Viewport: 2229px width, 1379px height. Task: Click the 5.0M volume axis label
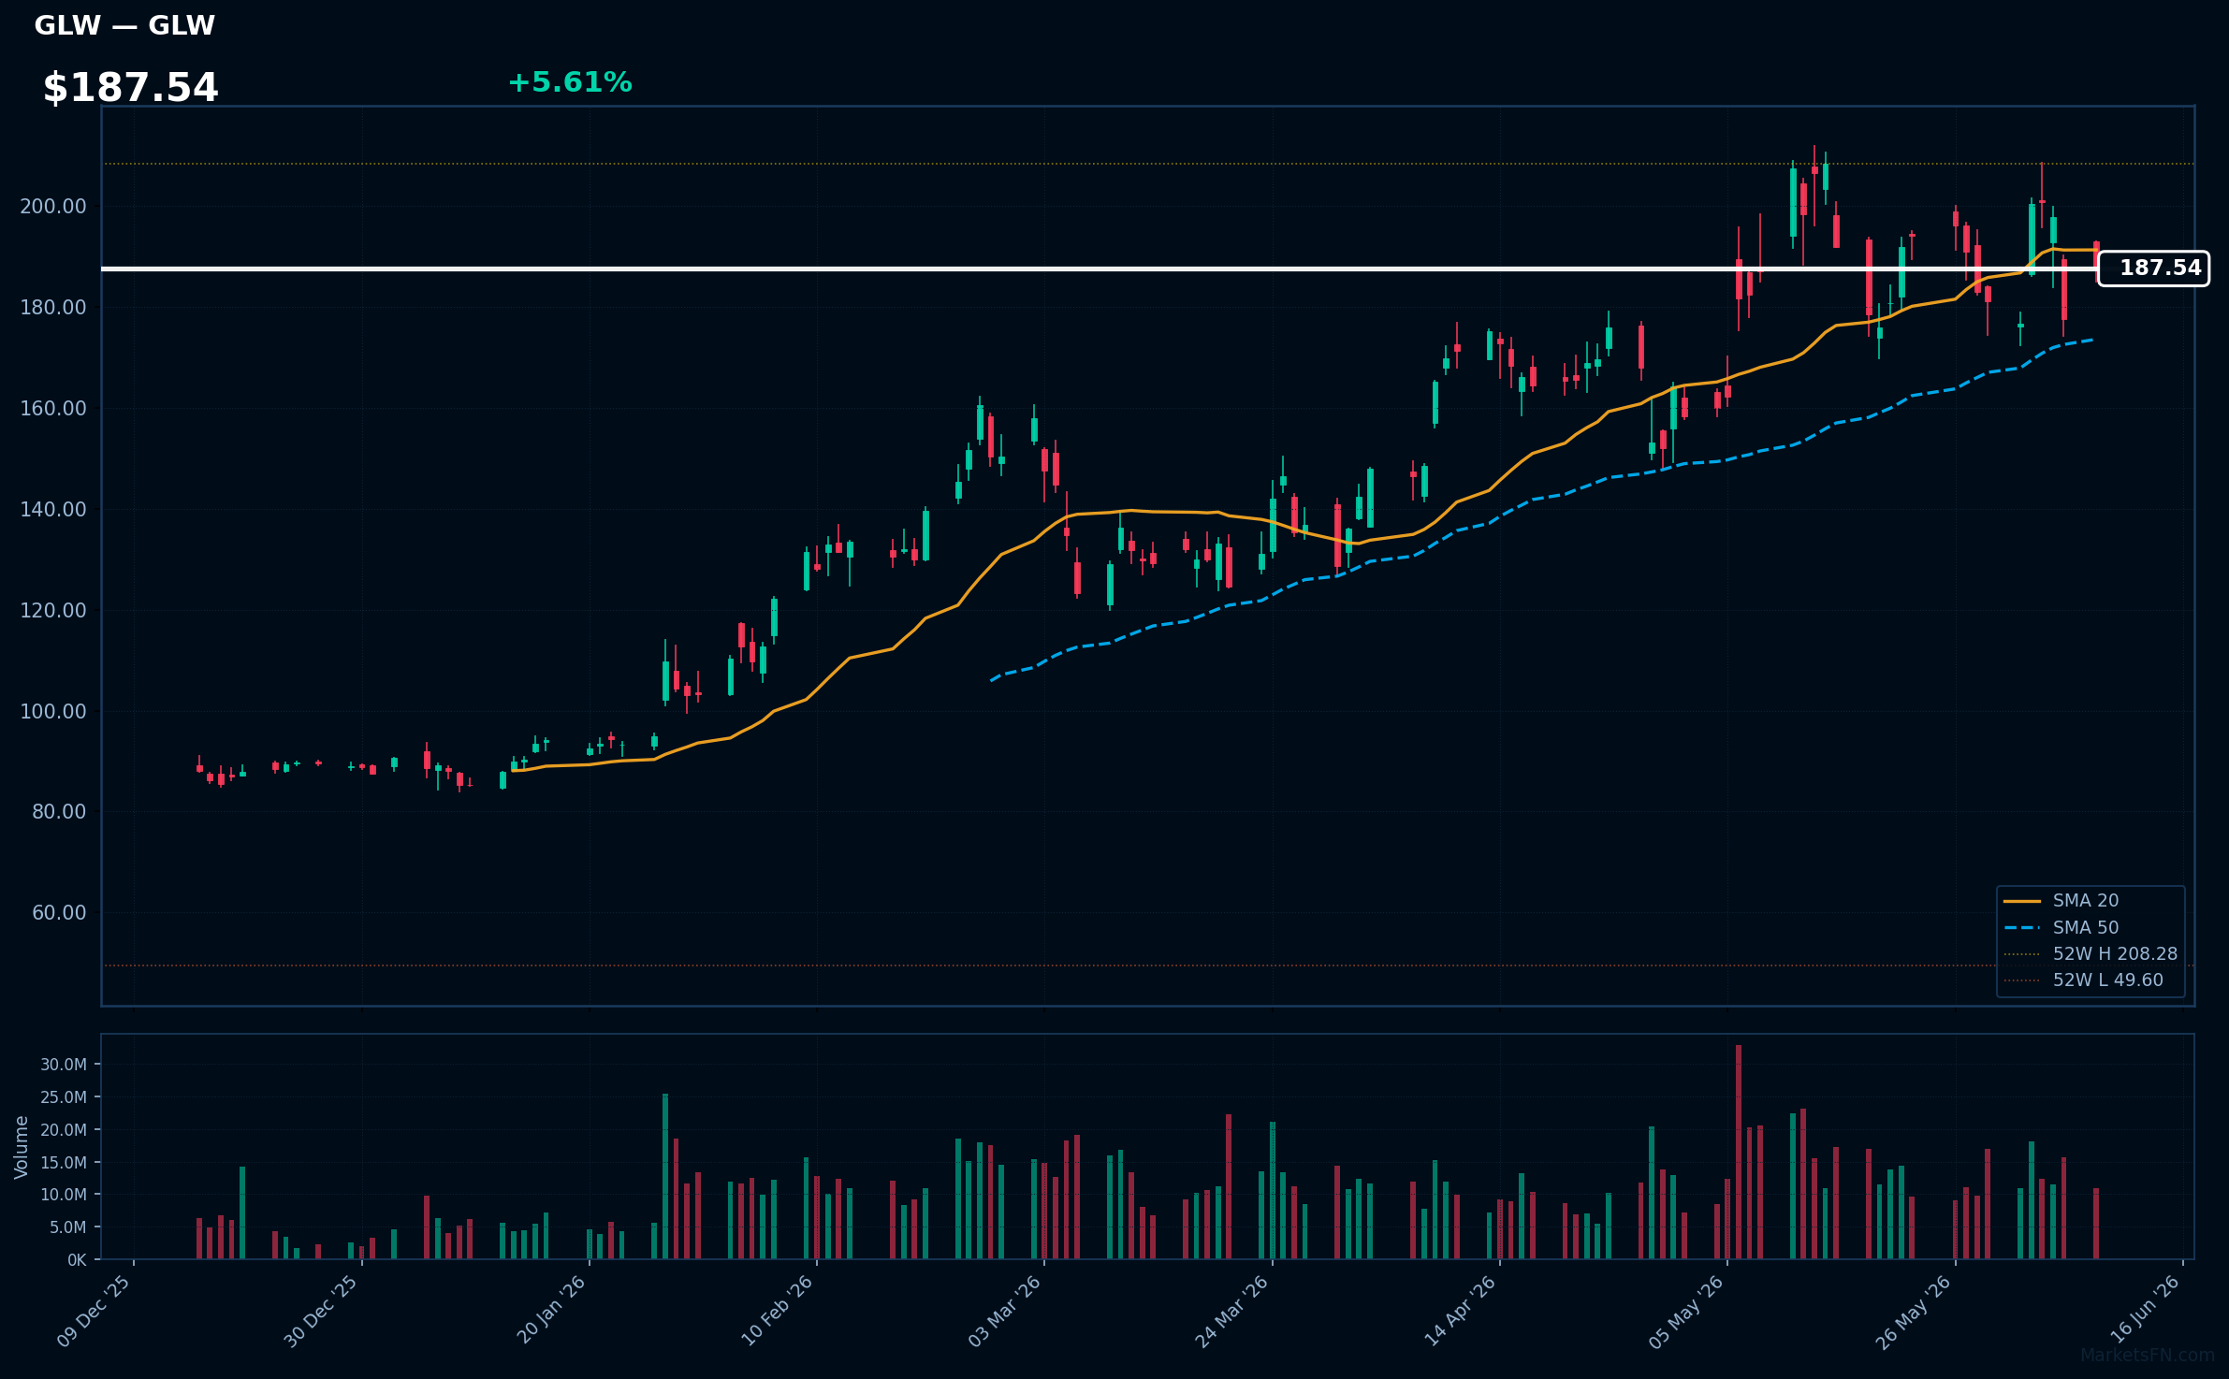67,1227
